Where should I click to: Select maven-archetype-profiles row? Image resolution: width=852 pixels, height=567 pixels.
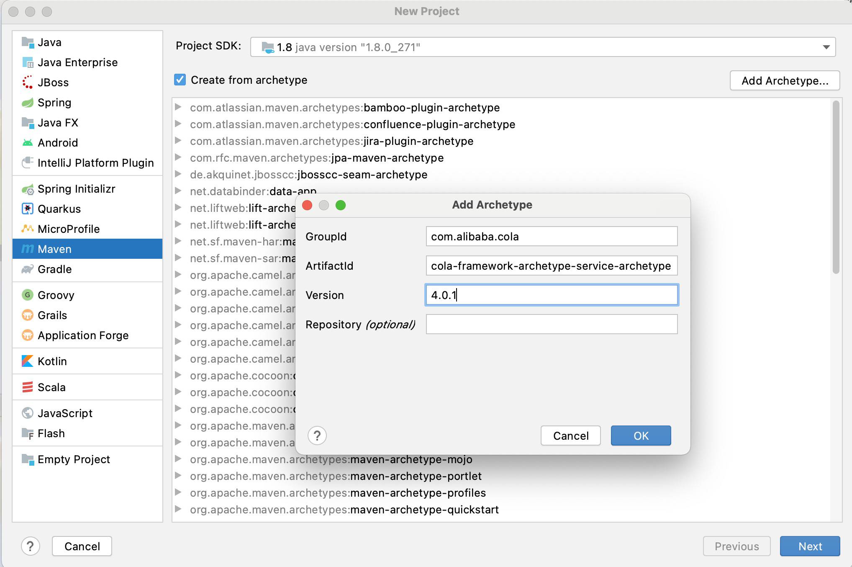click(x=501, y=493)
